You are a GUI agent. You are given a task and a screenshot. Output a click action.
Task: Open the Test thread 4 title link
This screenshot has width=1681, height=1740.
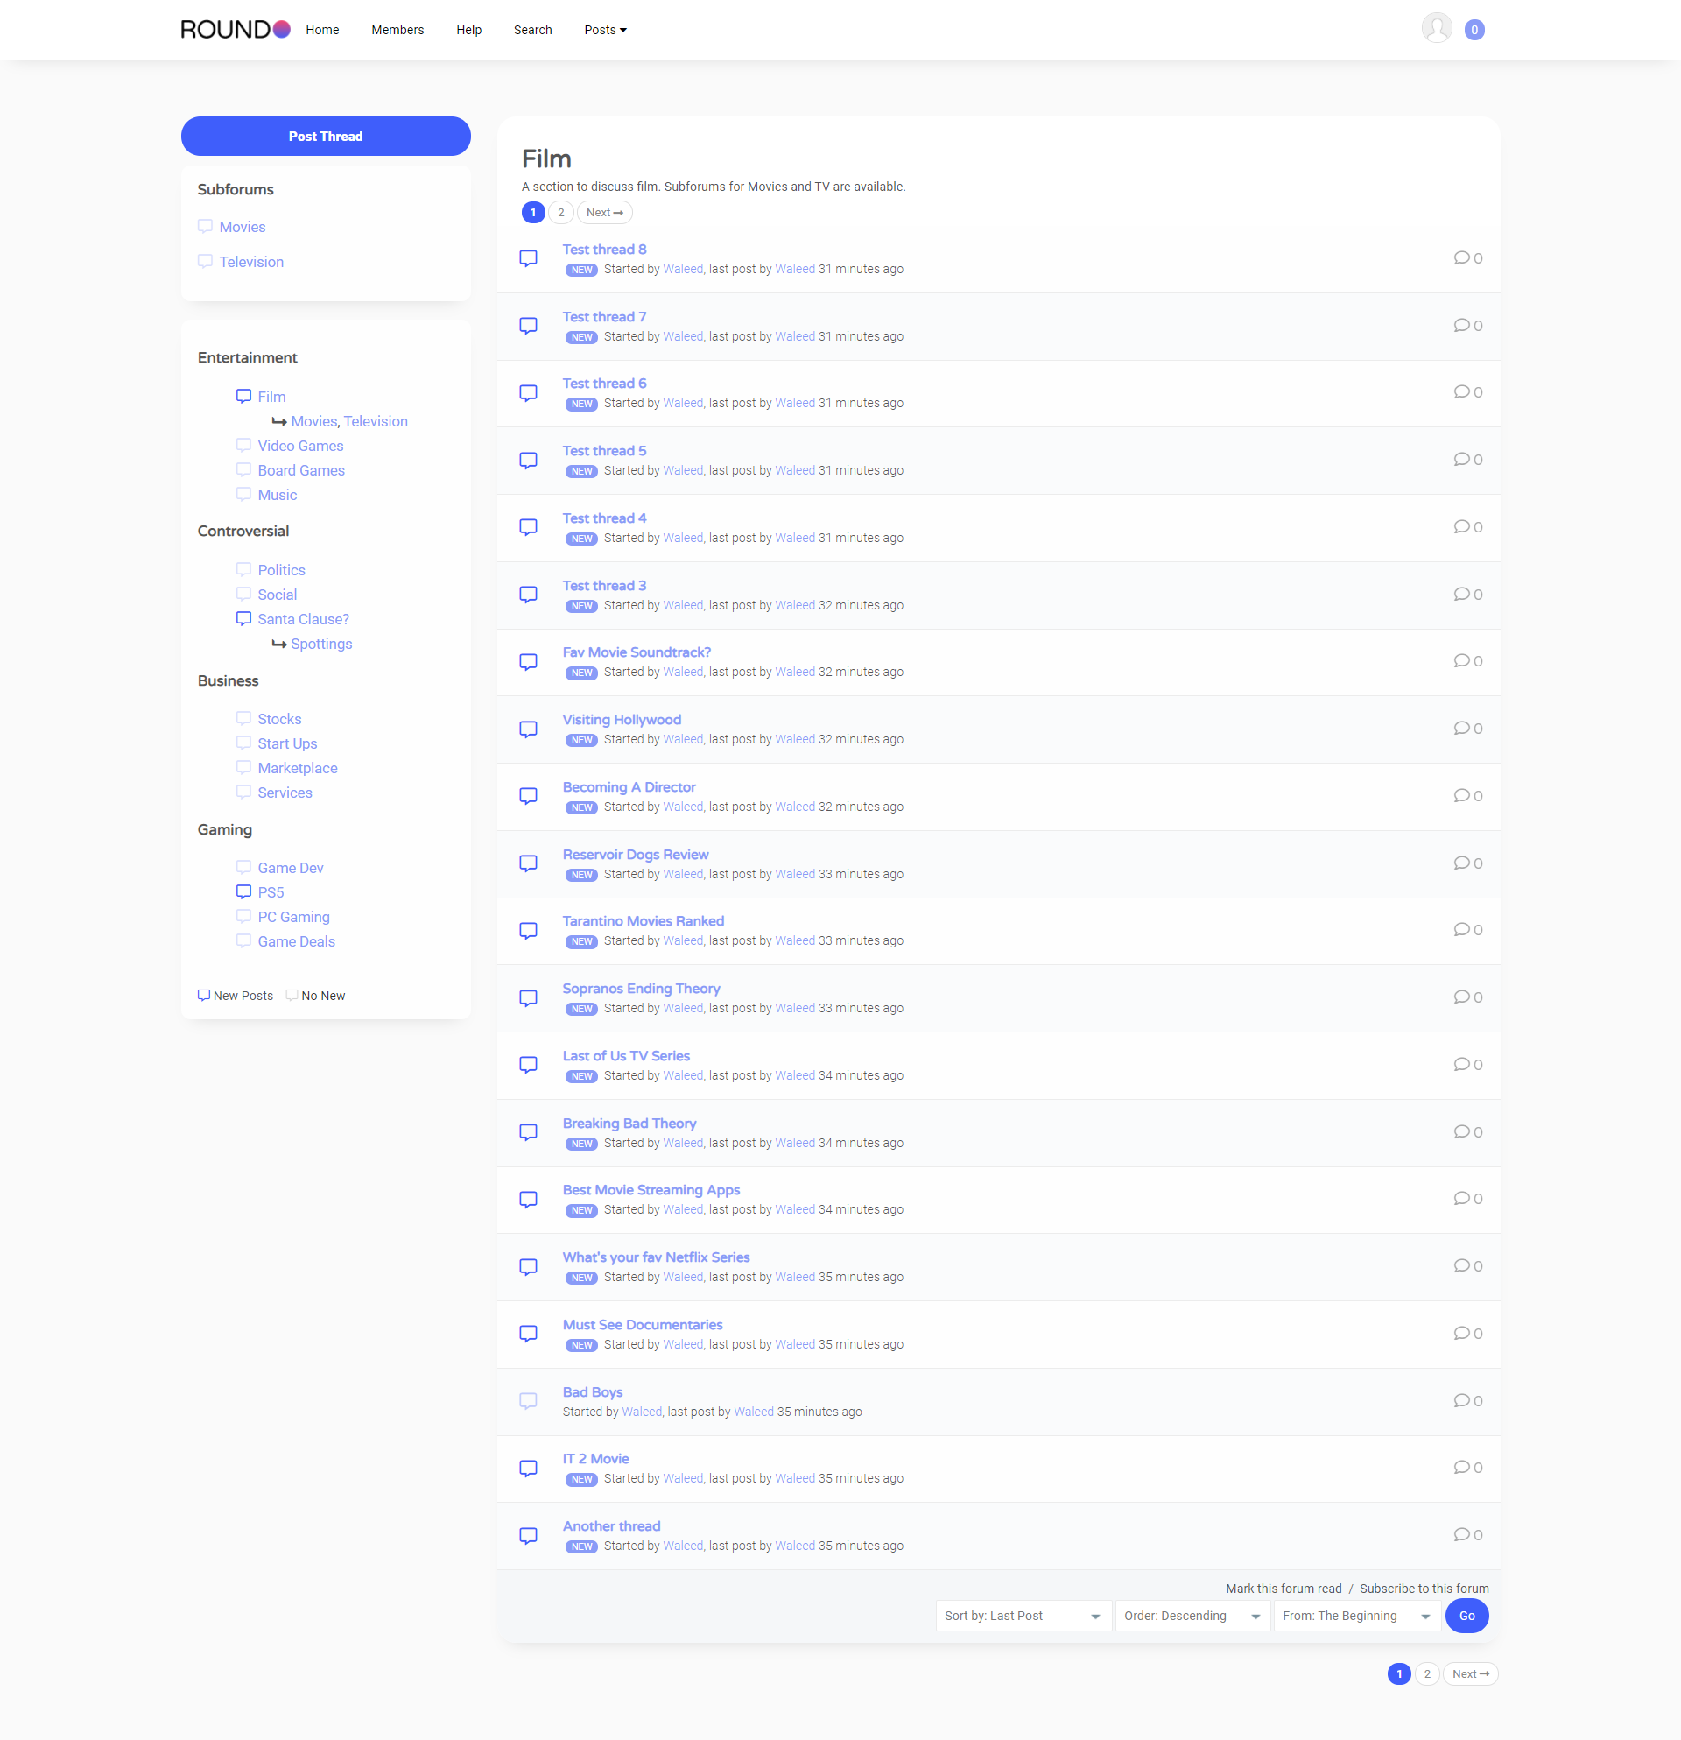pos(604,518)
